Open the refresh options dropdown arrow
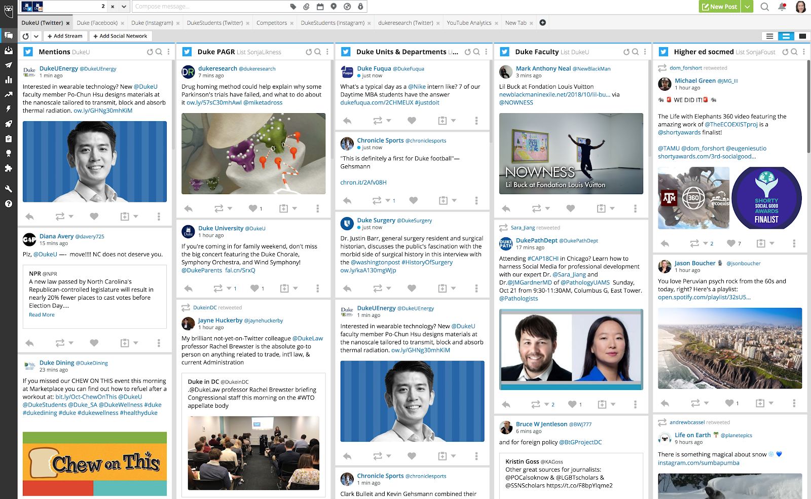 [36, 36]
